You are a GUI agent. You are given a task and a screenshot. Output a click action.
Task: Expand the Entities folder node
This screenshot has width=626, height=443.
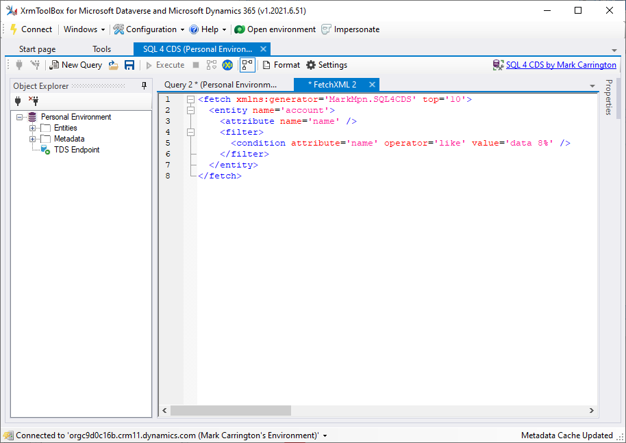click(32, 128)
